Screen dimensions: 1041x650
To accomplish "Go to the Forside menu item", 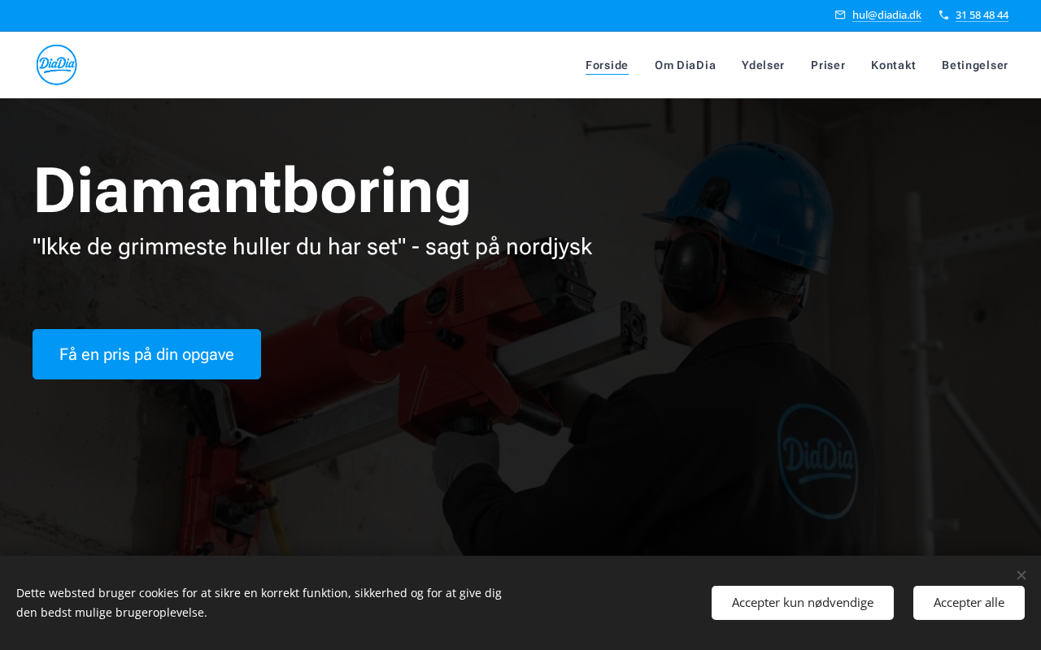I will (607, 65).
